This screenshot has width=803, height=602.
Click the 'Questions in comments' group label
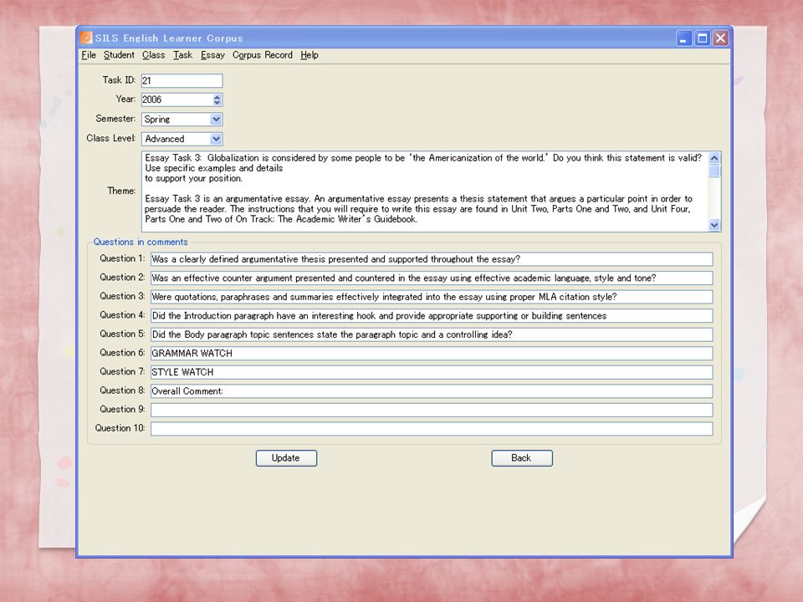(x=141, y=242)
